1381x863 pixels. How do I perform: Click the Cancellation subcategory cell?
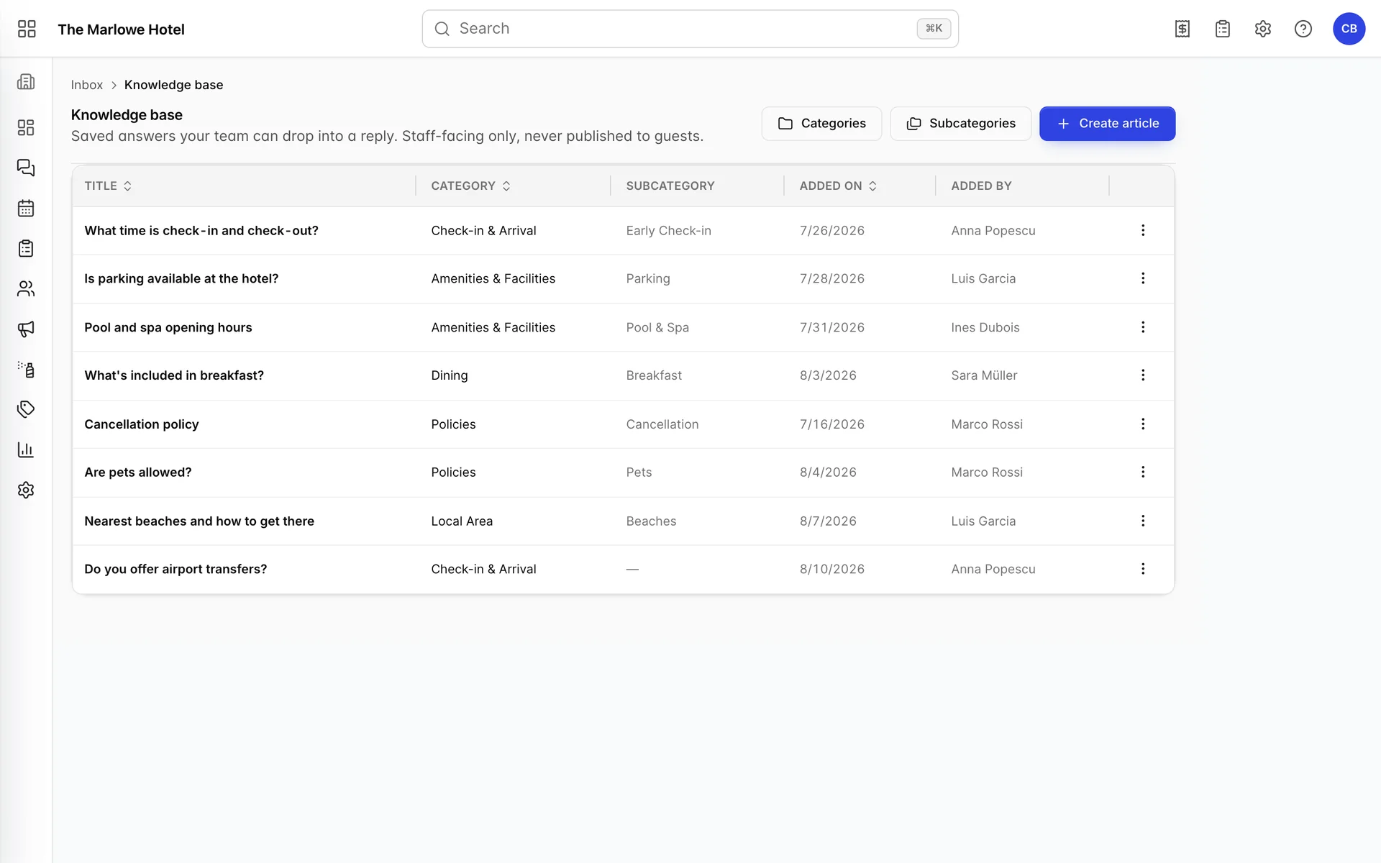662,424
